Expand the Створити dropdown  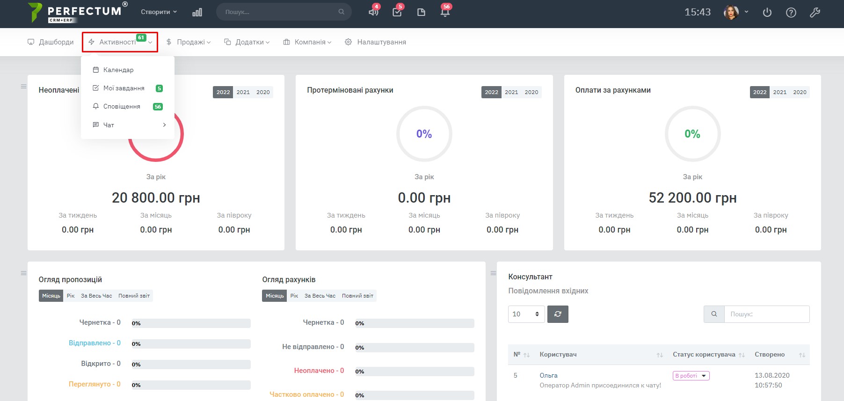pyautogui.click(x=159, y=12)
